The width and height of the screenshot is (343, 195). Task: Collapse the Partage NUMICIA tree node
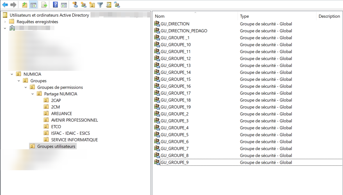tap(33, 94)
